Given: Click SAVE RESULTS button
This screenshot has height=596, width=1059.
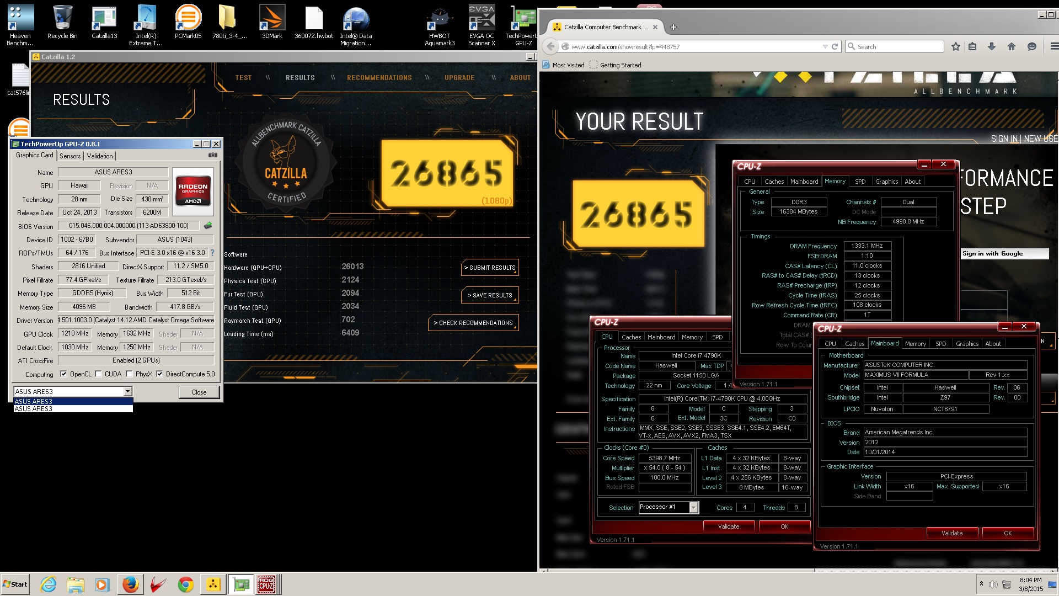Looking at the screenshot, I should click(x=490, y=295).
